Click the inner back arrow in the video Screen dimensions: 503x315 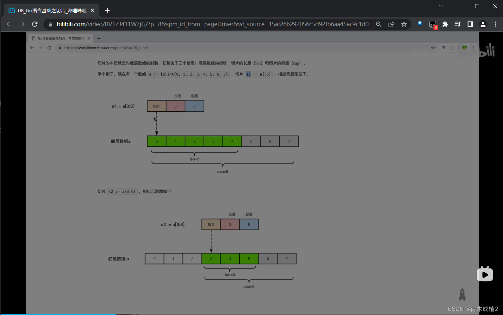(x=32, y=48)
